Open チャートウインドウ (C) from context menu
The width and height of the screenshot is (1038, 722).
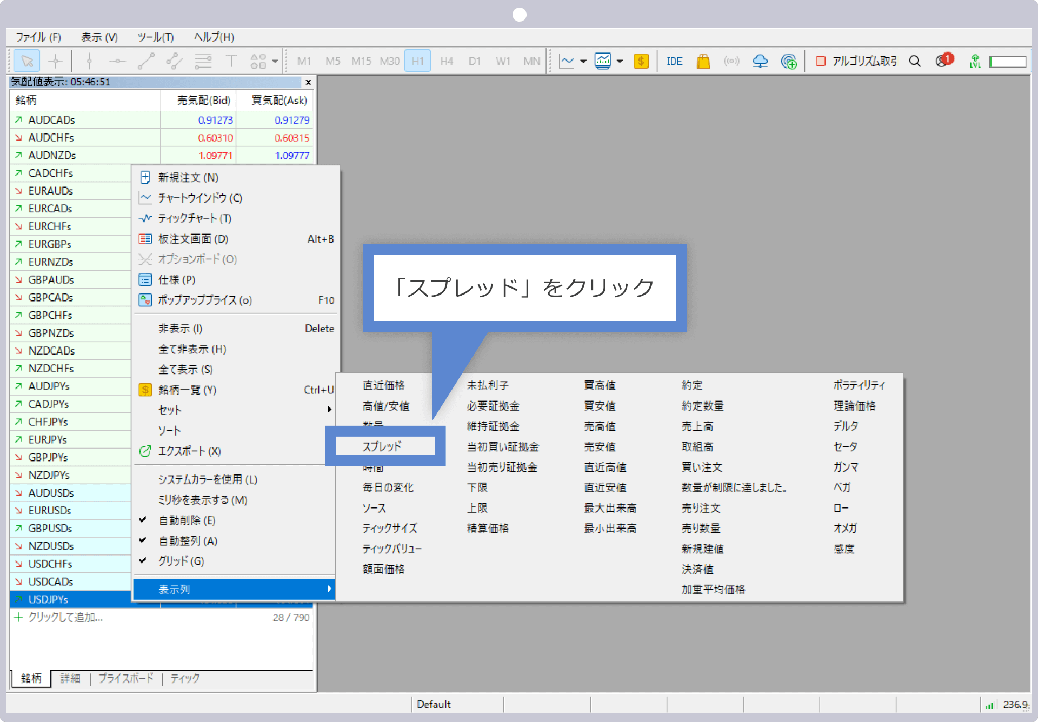236,198
